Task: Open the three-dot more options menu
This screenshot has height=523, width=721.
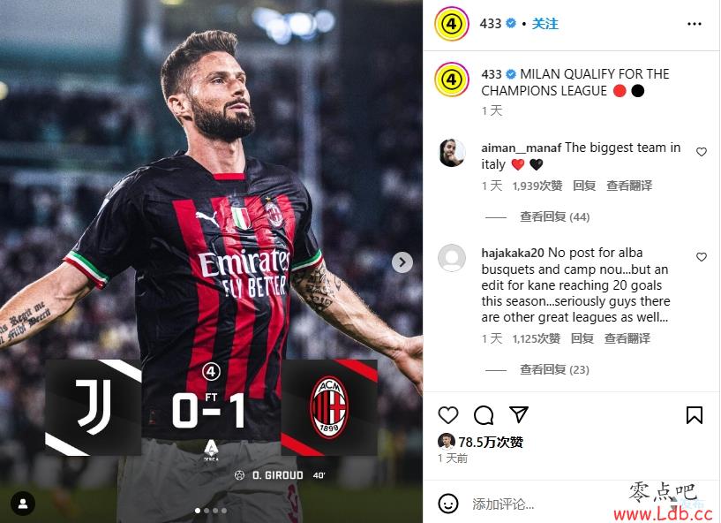Action: tap(694, 24)
